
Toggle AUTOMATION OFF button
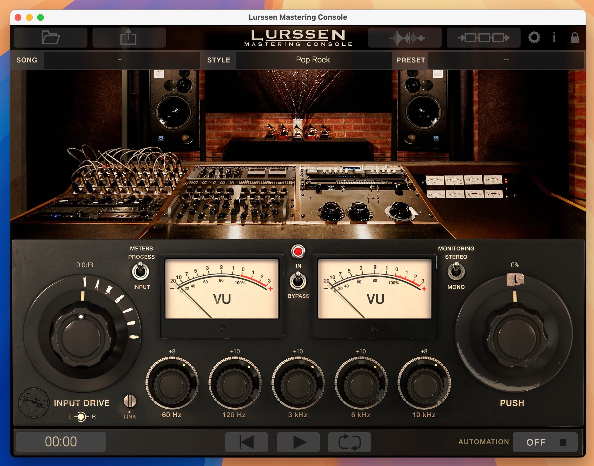click(545, 442)
